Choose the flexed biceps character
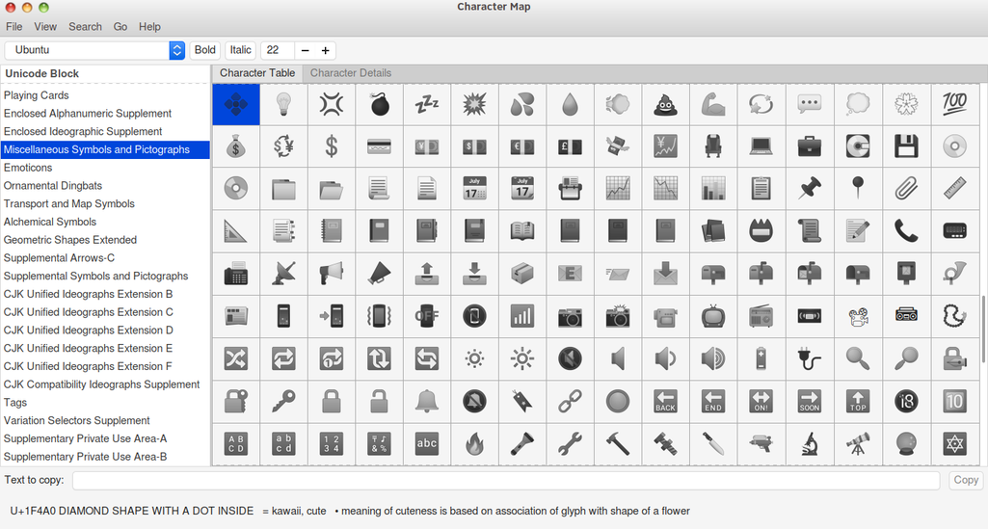The height and width of the screenshot is (529, 988). click(x=713, y=104)
